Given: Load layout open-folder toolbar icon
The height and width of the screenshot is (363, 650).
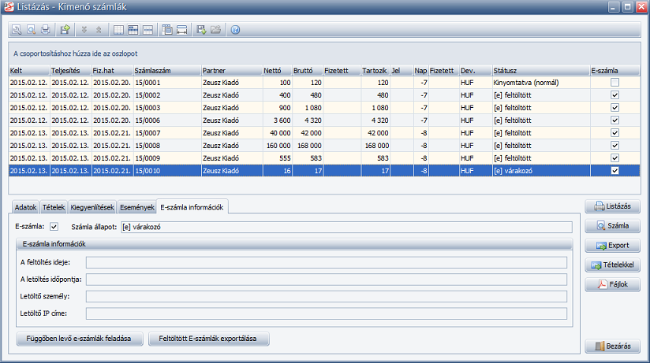Looking at the screenshot, I should pos(215,30).
